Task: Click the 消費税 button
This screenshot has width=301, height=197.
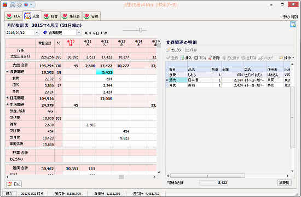Action: [284, 183]
